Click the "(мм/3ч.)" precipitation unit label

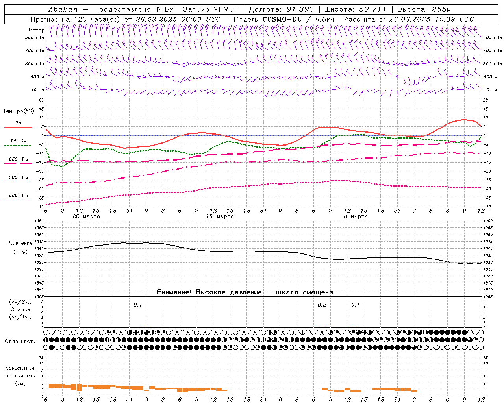(x=20, y=302)
